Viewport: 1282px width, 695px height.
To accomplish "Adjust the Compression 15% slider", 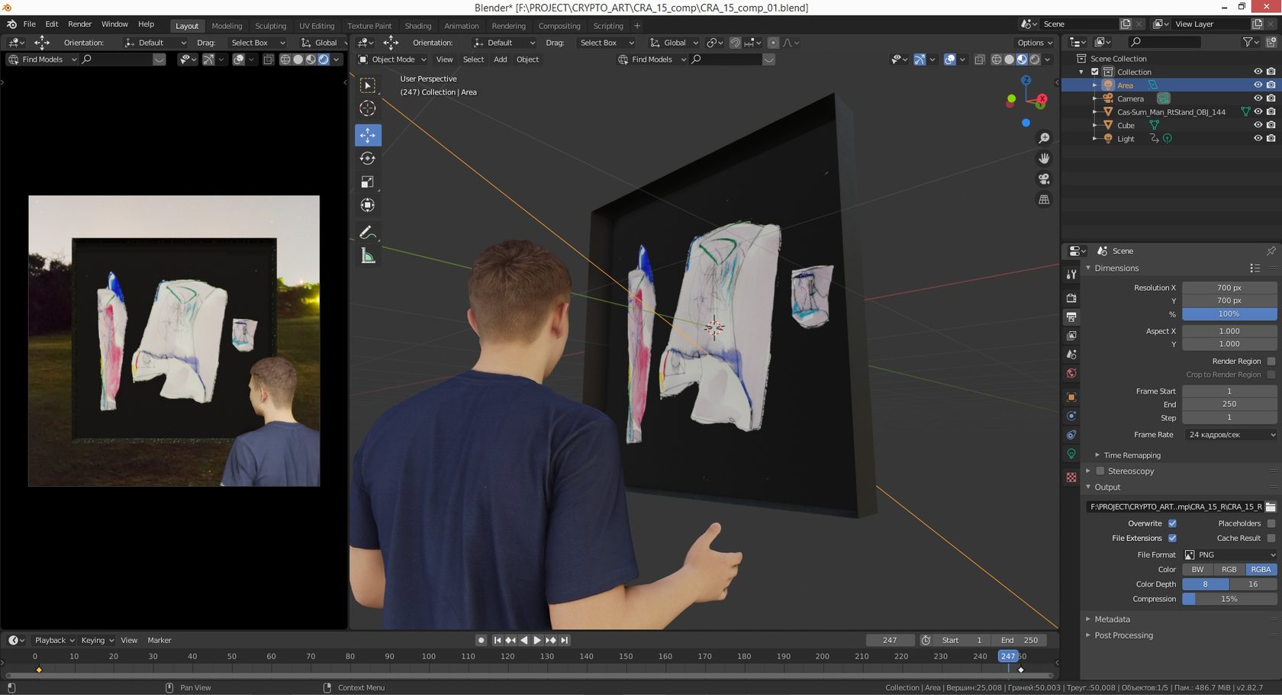I will [1229, 599].
